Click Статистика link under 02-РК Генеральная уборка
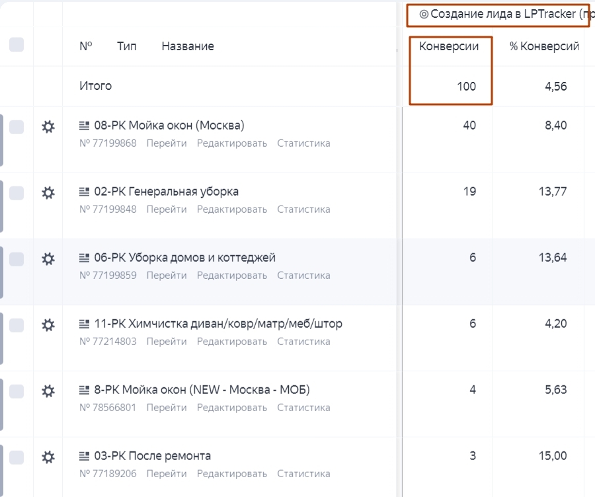Screen dimensions: 595x497 (303, 210)
